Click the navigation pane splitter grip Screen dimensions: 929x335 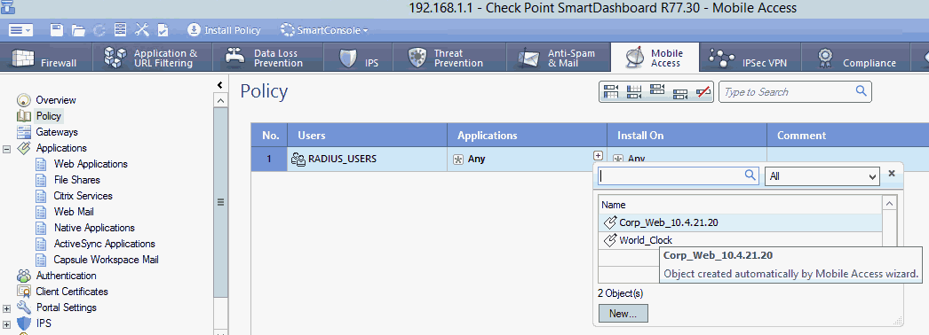tap(219, 202)
